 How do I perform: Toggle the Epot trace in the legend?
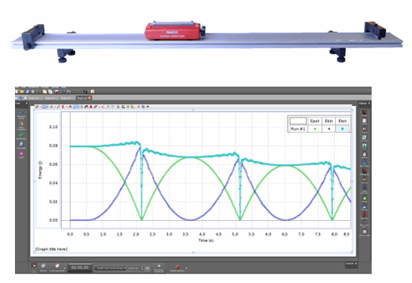(x=315, y=128)
